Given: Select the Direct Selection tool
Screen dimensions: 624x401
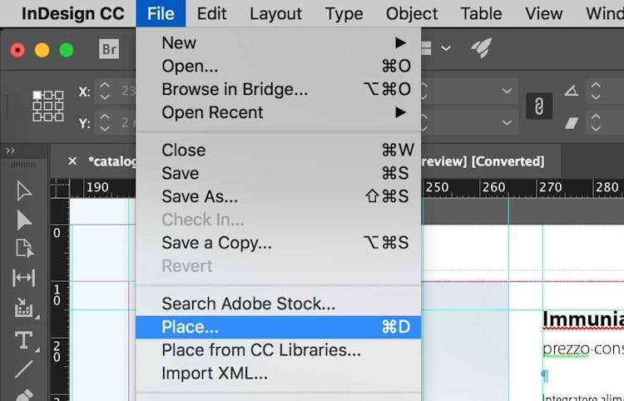Looking at the screenshot, I should 24,220.
